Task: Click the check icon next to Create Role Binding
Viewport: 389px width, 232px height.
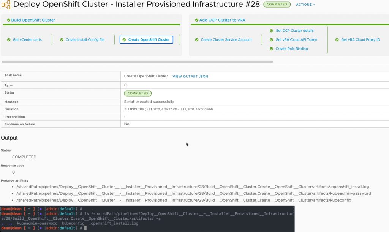Action: (x=271, y=49)
